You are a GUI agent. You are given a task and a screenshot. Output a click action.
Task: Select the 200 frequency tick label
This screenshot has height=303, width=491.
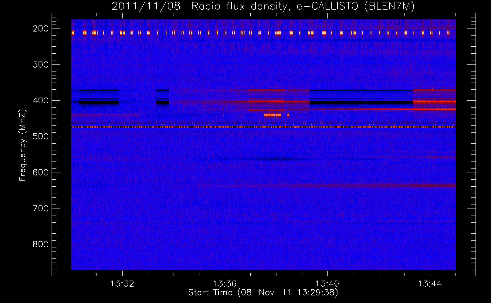coord(40,28)
